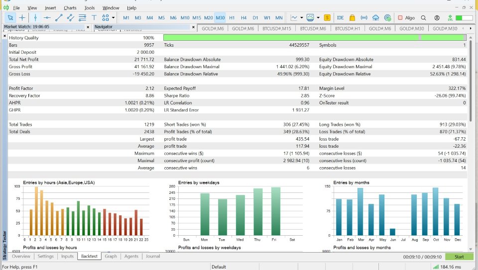The image size is (478, 270).
Task: Open the Charts menu
Action: point(70,8)
